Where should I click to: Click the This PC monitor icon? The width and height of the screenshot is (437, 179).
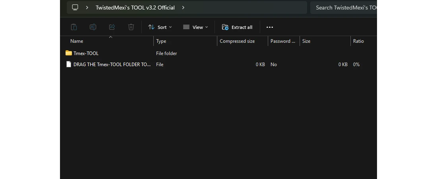75,8
